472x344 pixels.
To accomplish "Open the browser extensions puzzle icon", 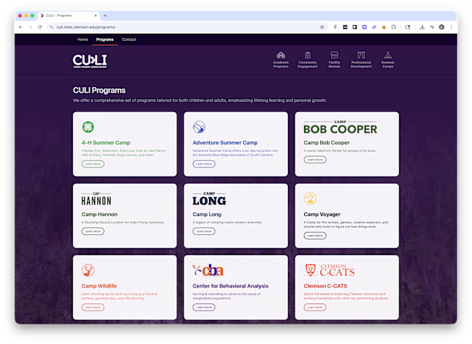I will point(393,27).
